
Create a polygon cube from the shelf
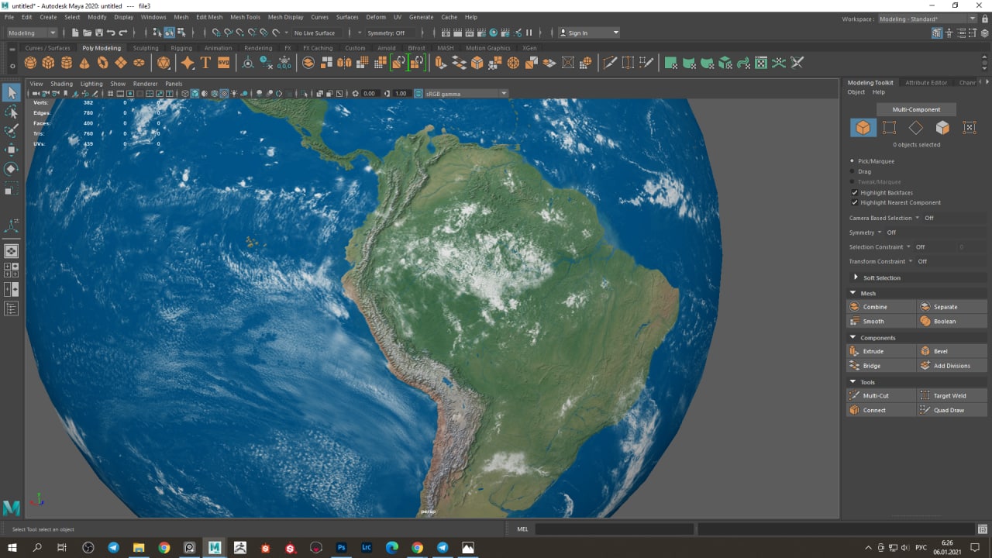(x=48, y=63)
